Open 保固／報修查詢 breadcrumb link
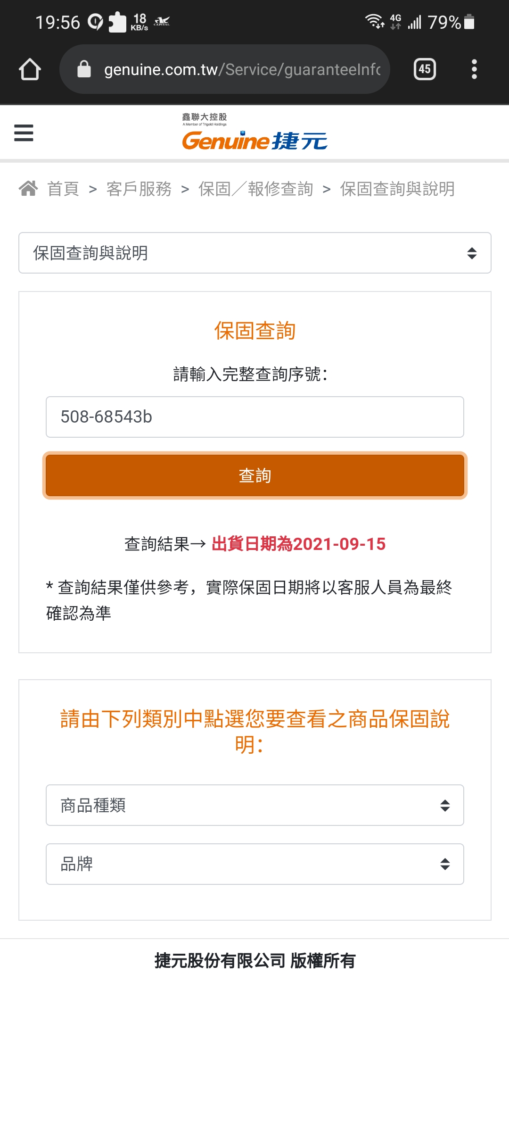This screenshot has height=1132, width=509. click(x=256, y=189)
